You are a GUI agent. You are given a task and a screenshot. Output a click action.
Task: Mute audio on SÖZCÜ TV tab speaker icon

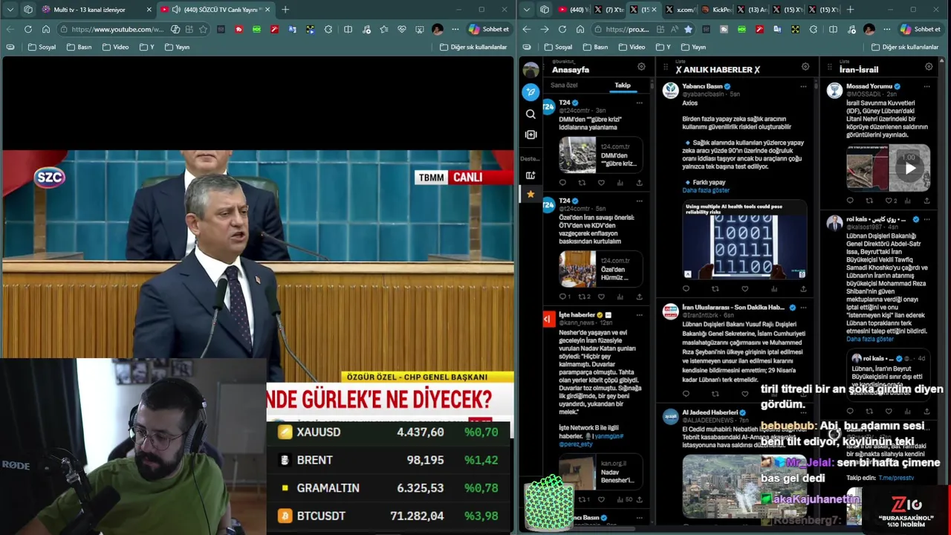pos(176,10)
